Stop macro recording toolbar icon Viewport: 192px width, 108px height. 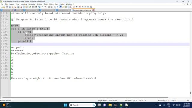[83, 7]
